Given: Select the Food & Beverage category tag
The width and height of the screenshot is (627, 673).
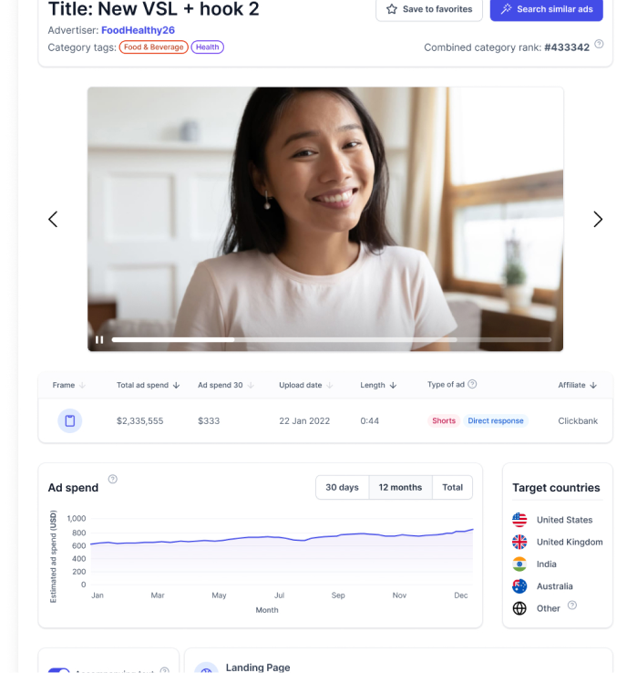Looking at the screenshot, I should [153, 47].
